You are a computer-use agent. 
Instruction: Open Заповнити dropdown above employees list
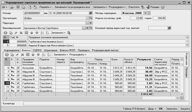click(x=58, y=33)
